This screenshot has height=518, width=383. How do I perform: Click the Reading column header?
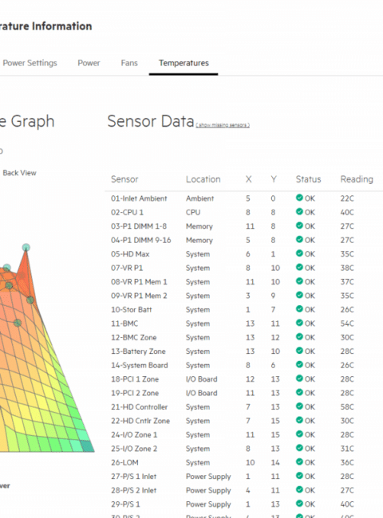pos(357,179)
